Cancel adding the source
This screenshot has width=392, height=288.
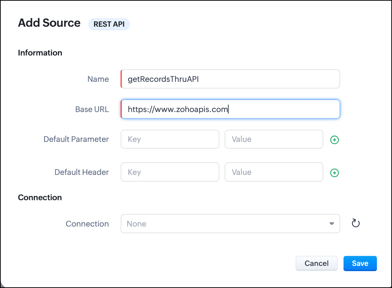click(316, 263)
